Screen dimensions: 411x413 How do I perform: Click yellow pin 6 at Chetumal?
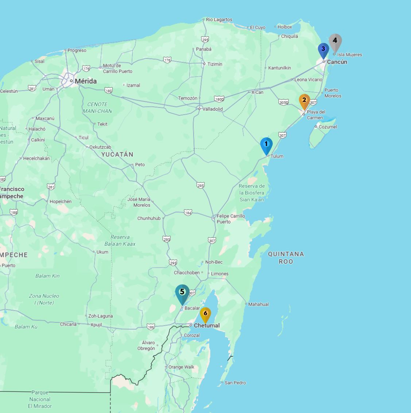205,314
